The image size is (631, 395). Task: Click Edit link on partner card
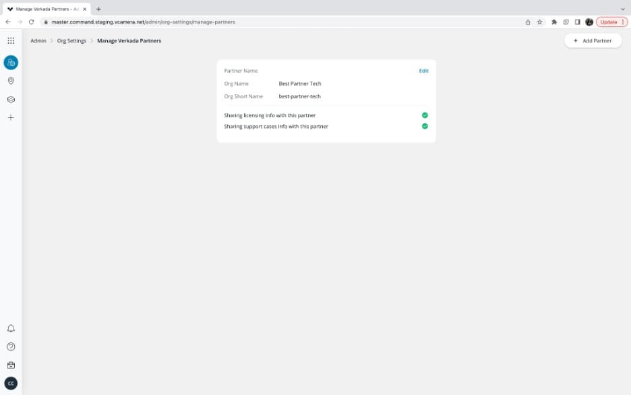click(424, 71)
